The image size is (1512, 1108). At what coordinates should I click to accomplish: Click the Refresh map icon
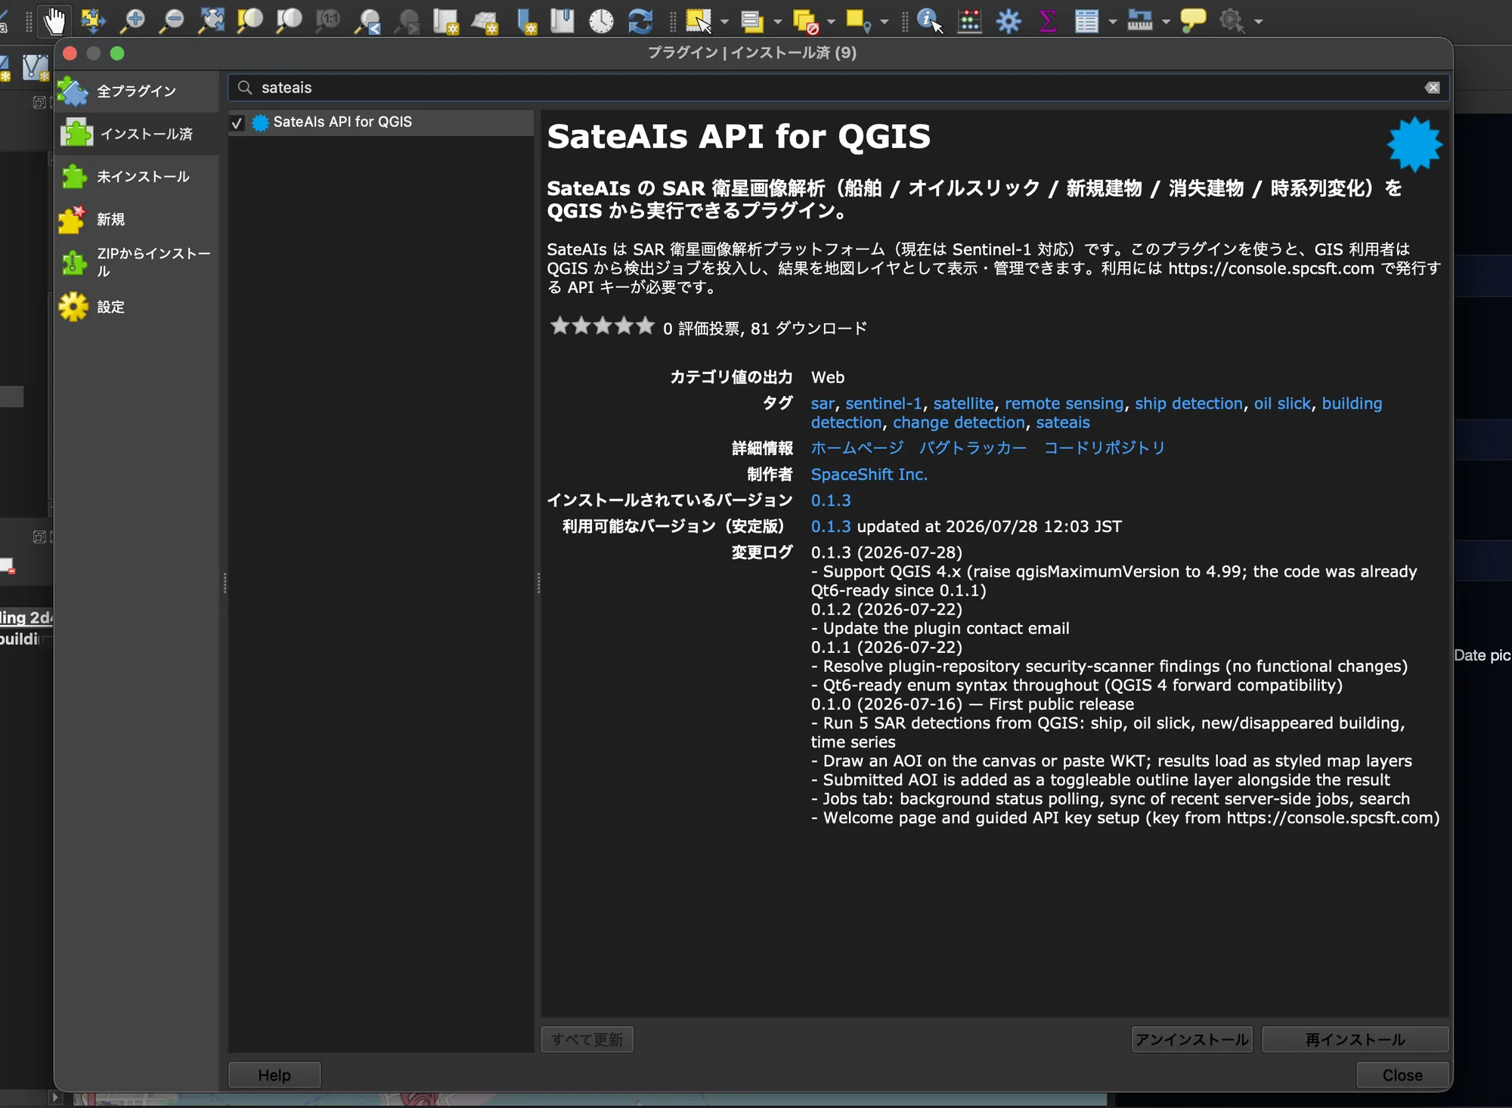(x=640, y=20)
